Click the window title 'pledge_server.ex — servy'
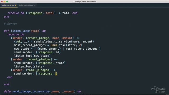This screenshot has width=169, height=95. [86, 2]
